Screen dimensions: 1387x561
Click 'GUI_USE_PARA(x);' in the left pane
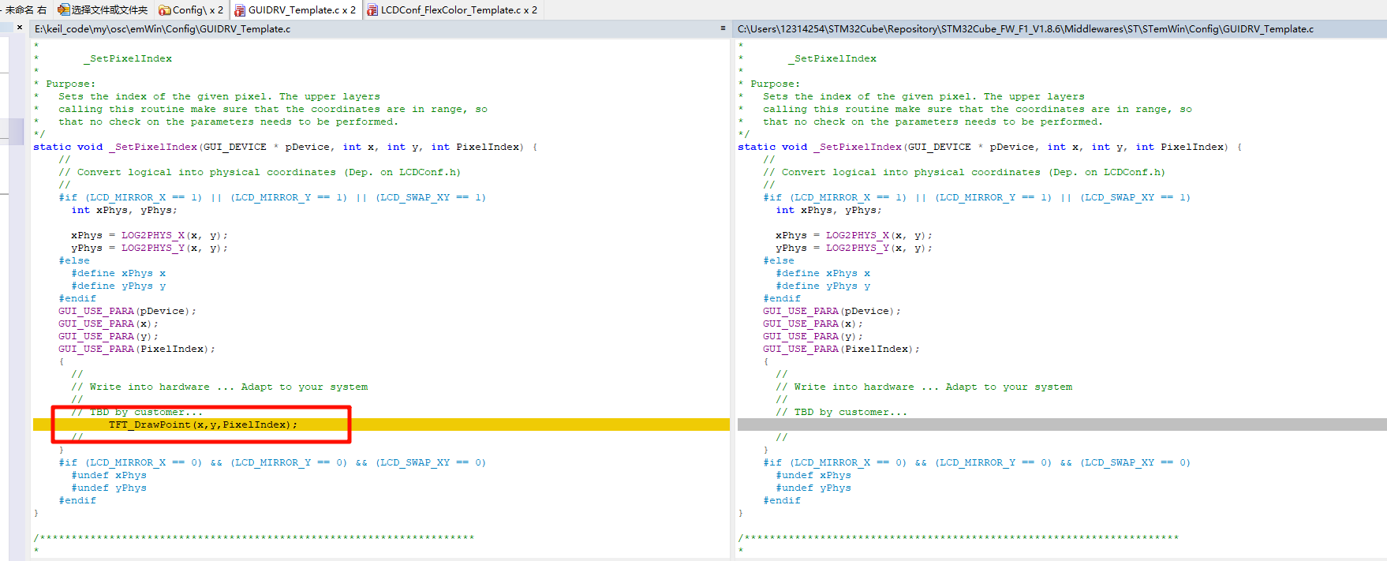pos(108,324)
